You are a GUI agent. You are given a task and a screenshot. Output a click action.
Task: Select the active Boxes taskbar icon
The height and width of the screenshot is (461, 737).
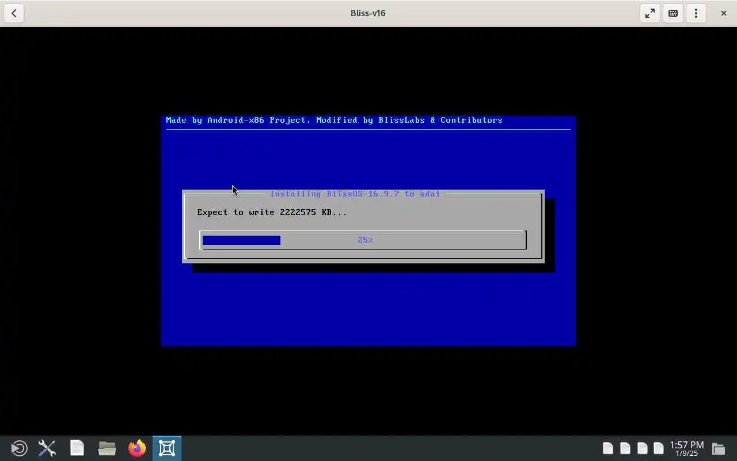point(167,448)
